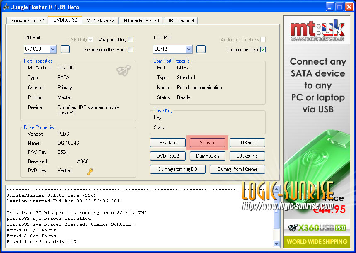
Task: Enable VIA ports Only checkbox
Action: click(x=130, y=39)
